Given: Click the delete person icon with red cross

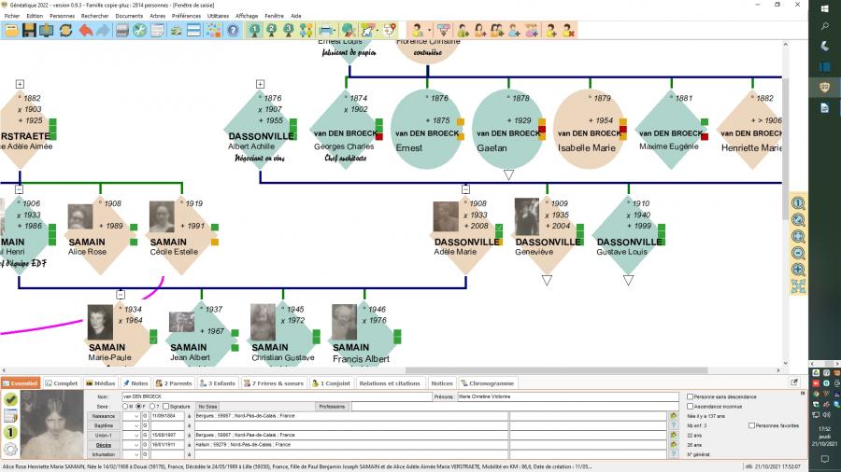Looking at the screenshot, I should pyautogui.click(x=568, y=31).
